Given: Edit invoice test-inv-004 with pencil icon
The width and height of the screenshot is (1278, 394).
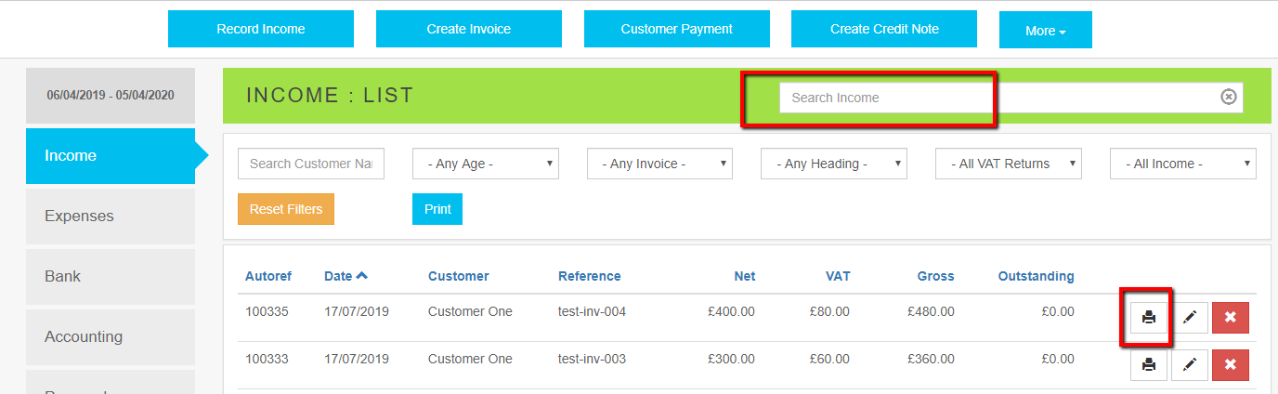Looking at the screenshot, I should (1190, 318).
